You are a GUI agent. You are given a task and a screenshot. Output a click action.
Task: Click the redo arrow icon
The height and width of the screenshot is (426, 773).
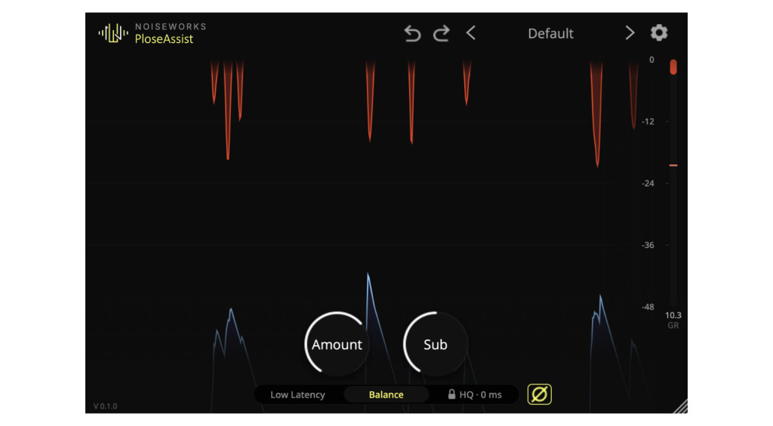coord(441,33)
